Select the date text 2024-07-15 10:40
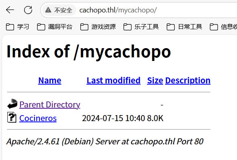Viewport: 237px width, 160px height. pos(114,118)
